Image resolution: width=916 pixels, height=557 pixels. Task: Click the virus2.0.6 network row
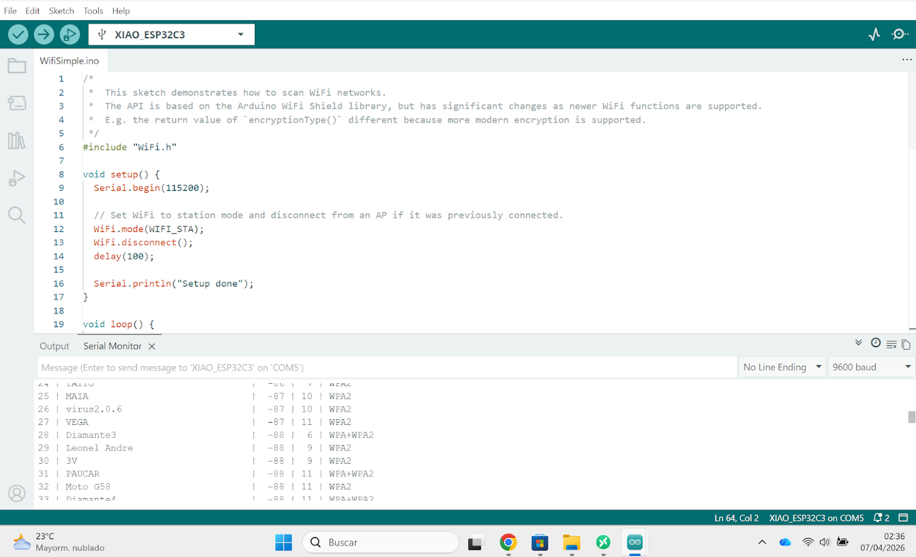pos(195,409)
